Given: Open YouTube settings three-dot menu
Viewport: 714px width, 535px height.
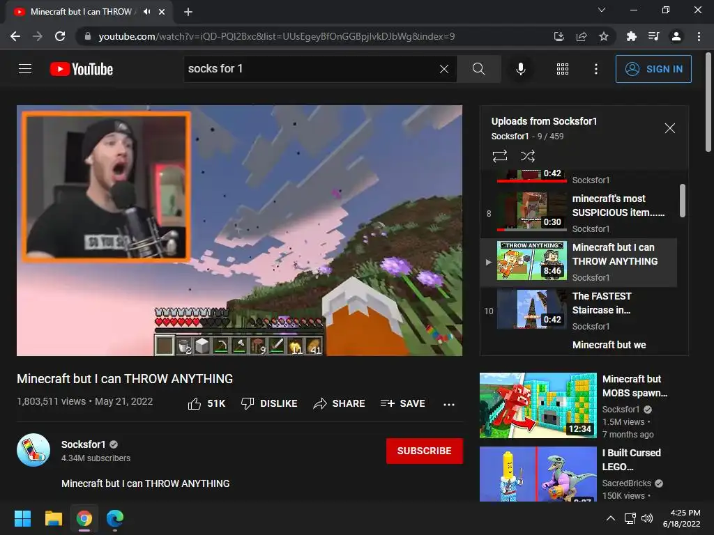Looking at the screenshot, I should coord(595,69).
